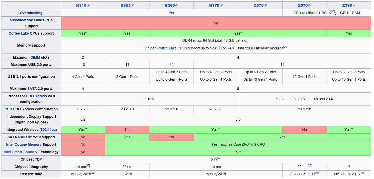Click the '3/3' display support cell
The image size is (374, 179).
click(x=238, y=119)
